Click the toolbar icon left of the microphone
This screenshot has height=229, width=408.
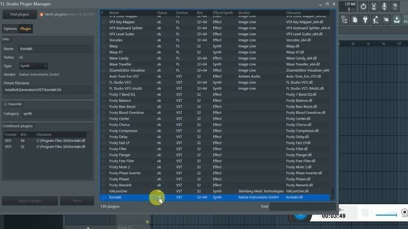click(374, 6)
